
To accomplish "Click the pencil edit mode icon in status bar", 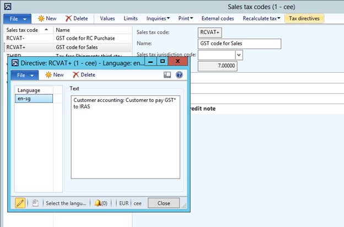I will (20, 203).
